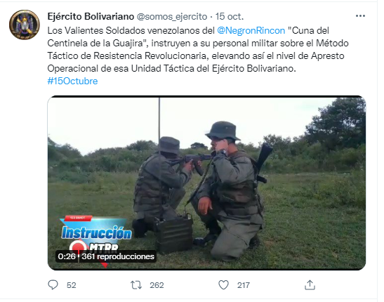This screenshot has width=384, height=302.
Task: View the 262 retweets count
Action: (x=157, y=285)
